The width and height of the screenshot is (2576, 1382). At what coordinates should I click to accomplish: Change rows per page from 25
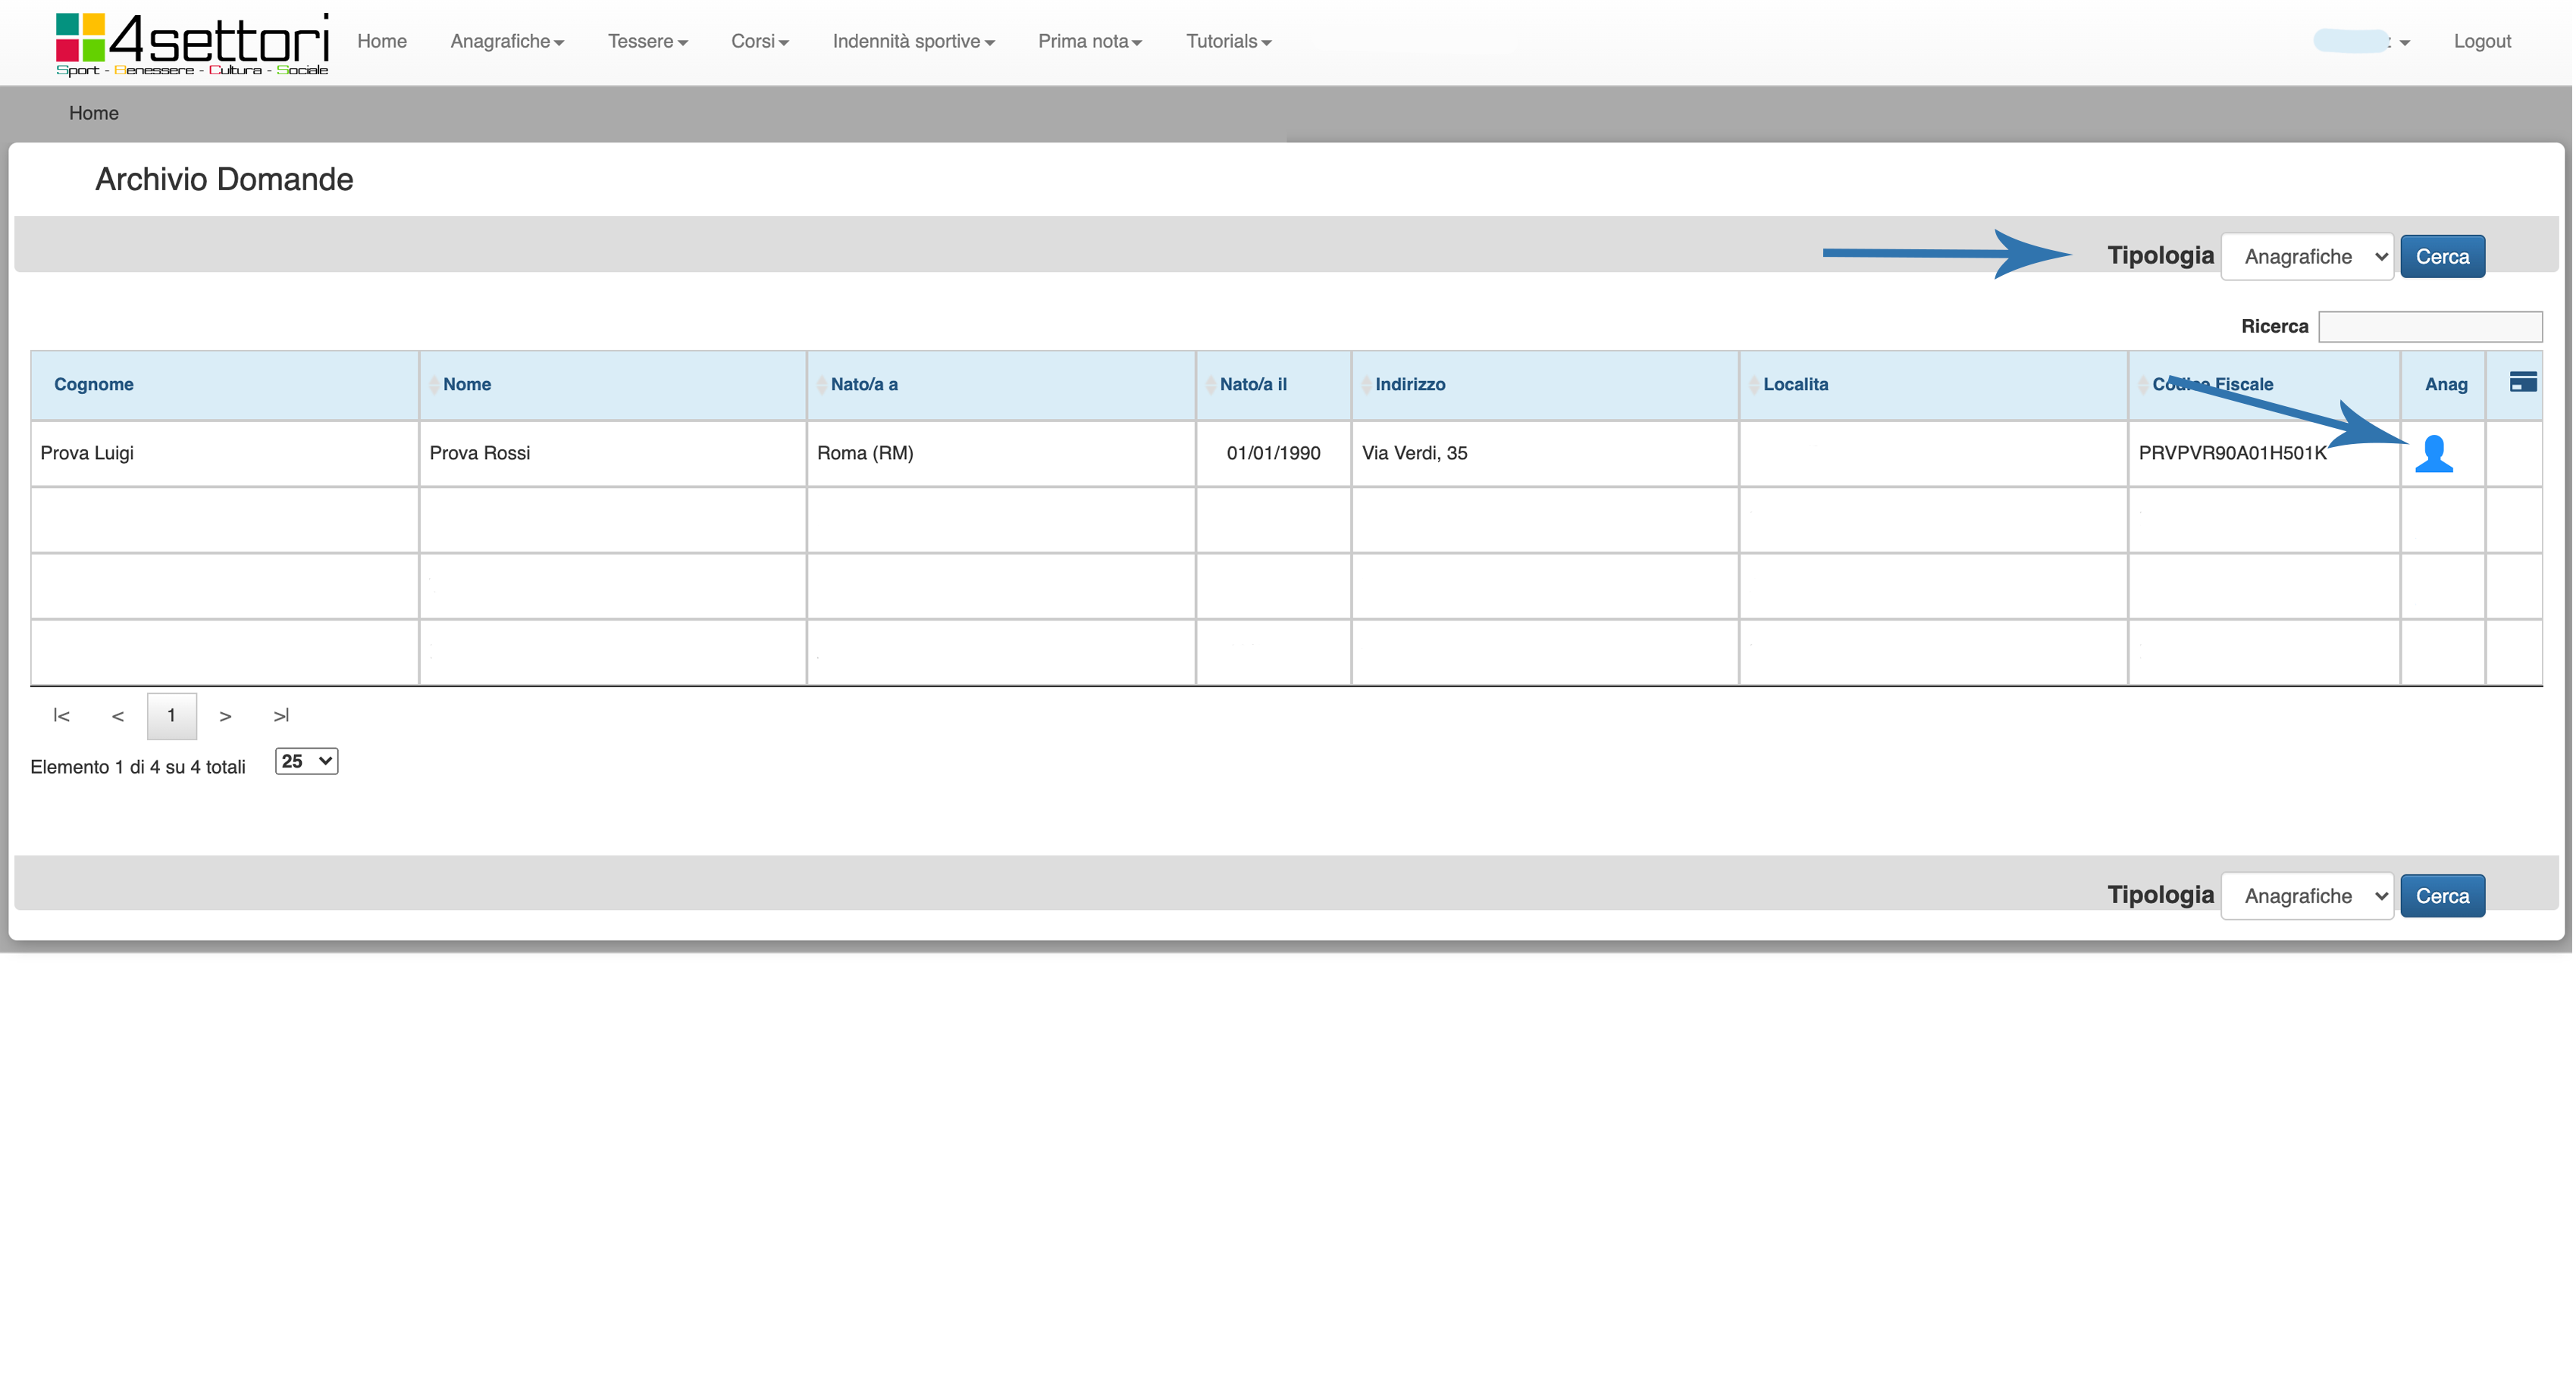click(x=306, y=761)
